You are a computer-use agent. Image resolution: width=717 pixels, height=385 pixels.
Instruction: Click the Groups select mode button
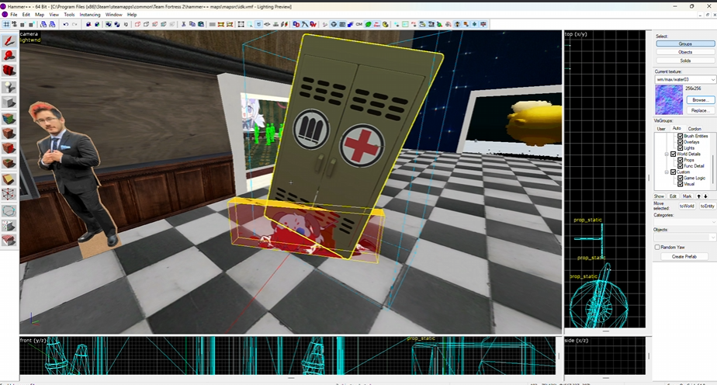point(685,43)
